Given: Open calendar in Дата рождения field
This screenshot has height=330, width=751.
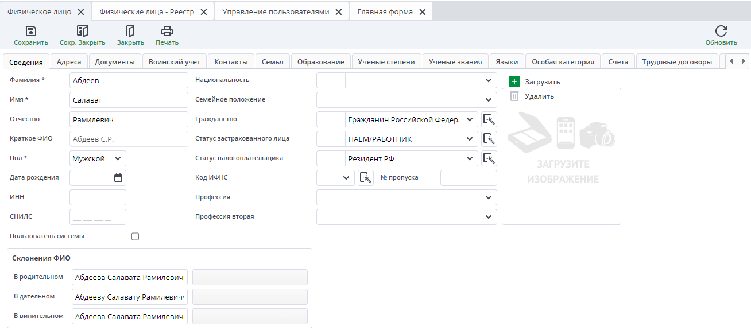Looking at the screenshot, I should coord(118,178).
